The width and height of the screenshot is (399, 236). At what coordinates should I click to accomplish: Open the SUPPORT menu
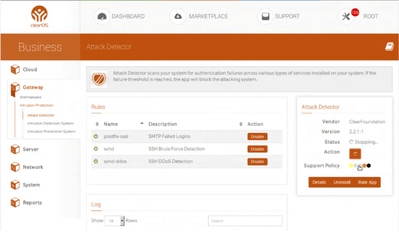[287, 16]
